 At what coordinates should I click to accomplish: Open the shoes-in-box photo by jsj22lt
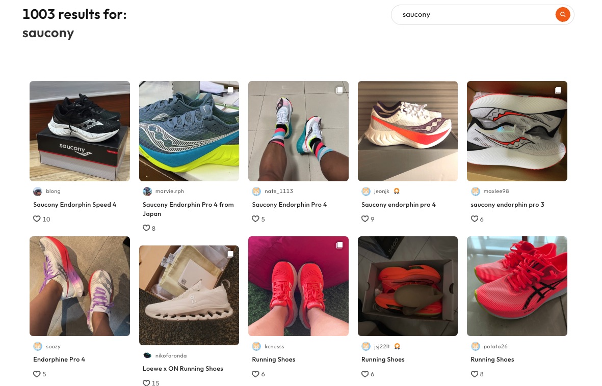tap(408, 286)
